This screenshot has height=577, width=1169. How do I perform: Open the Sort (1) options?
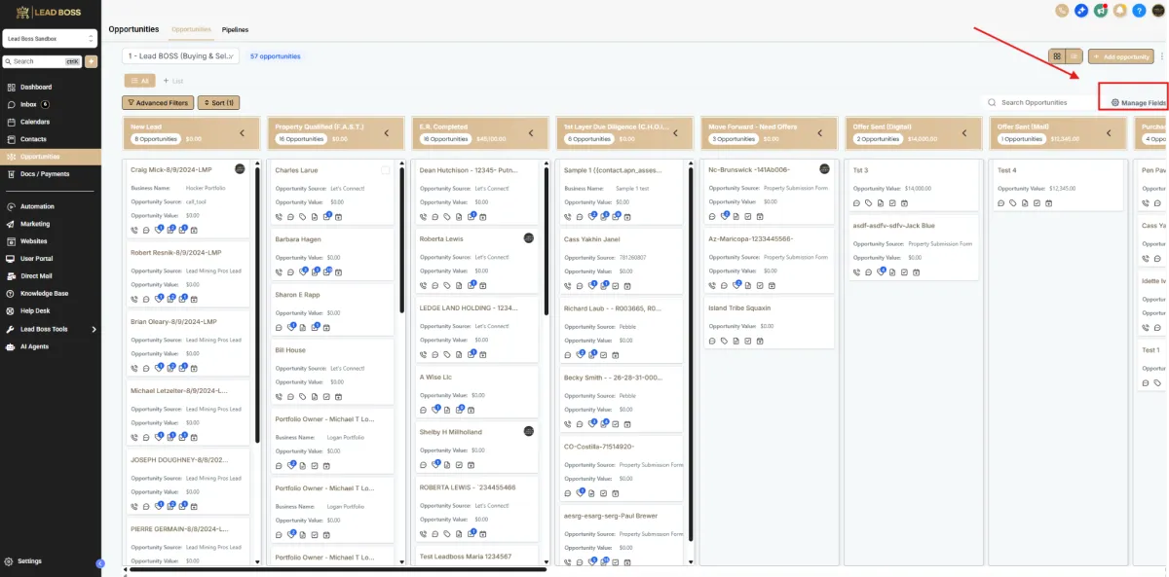point(217,102)
